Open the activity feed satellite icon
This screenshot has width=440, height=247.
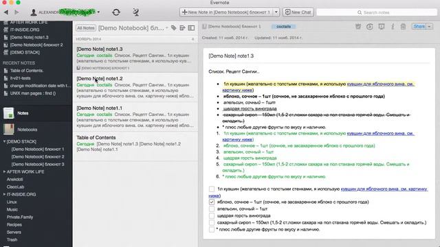click(136, 12)
